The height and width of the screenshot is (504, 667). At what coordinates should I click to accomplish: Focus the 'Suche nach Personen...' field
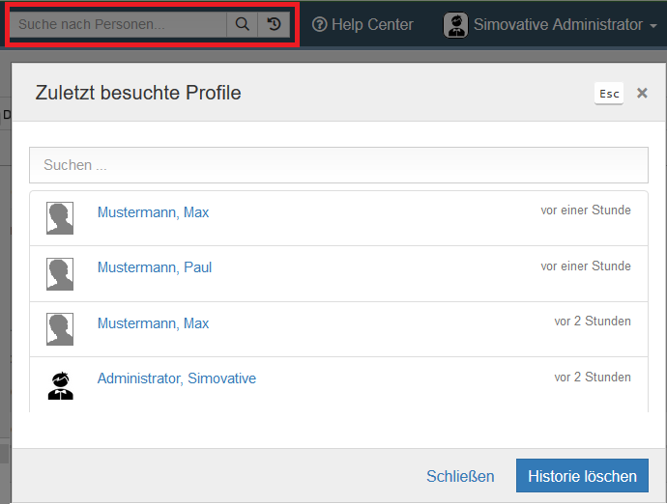click(x=118, y=24)
